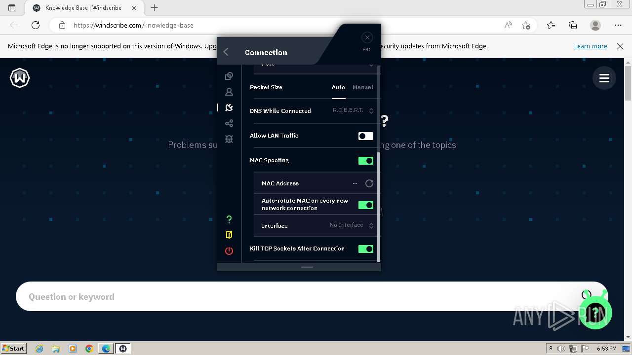Refresh the Edge page
Viewport: 632px width, 355px height.
coord(36,25)
